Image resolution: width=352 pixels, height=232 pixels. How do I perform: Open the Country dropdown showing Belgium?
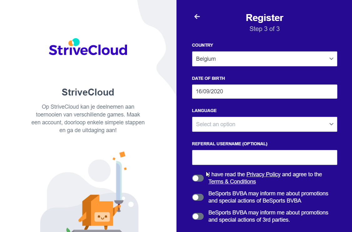[264, 59]
